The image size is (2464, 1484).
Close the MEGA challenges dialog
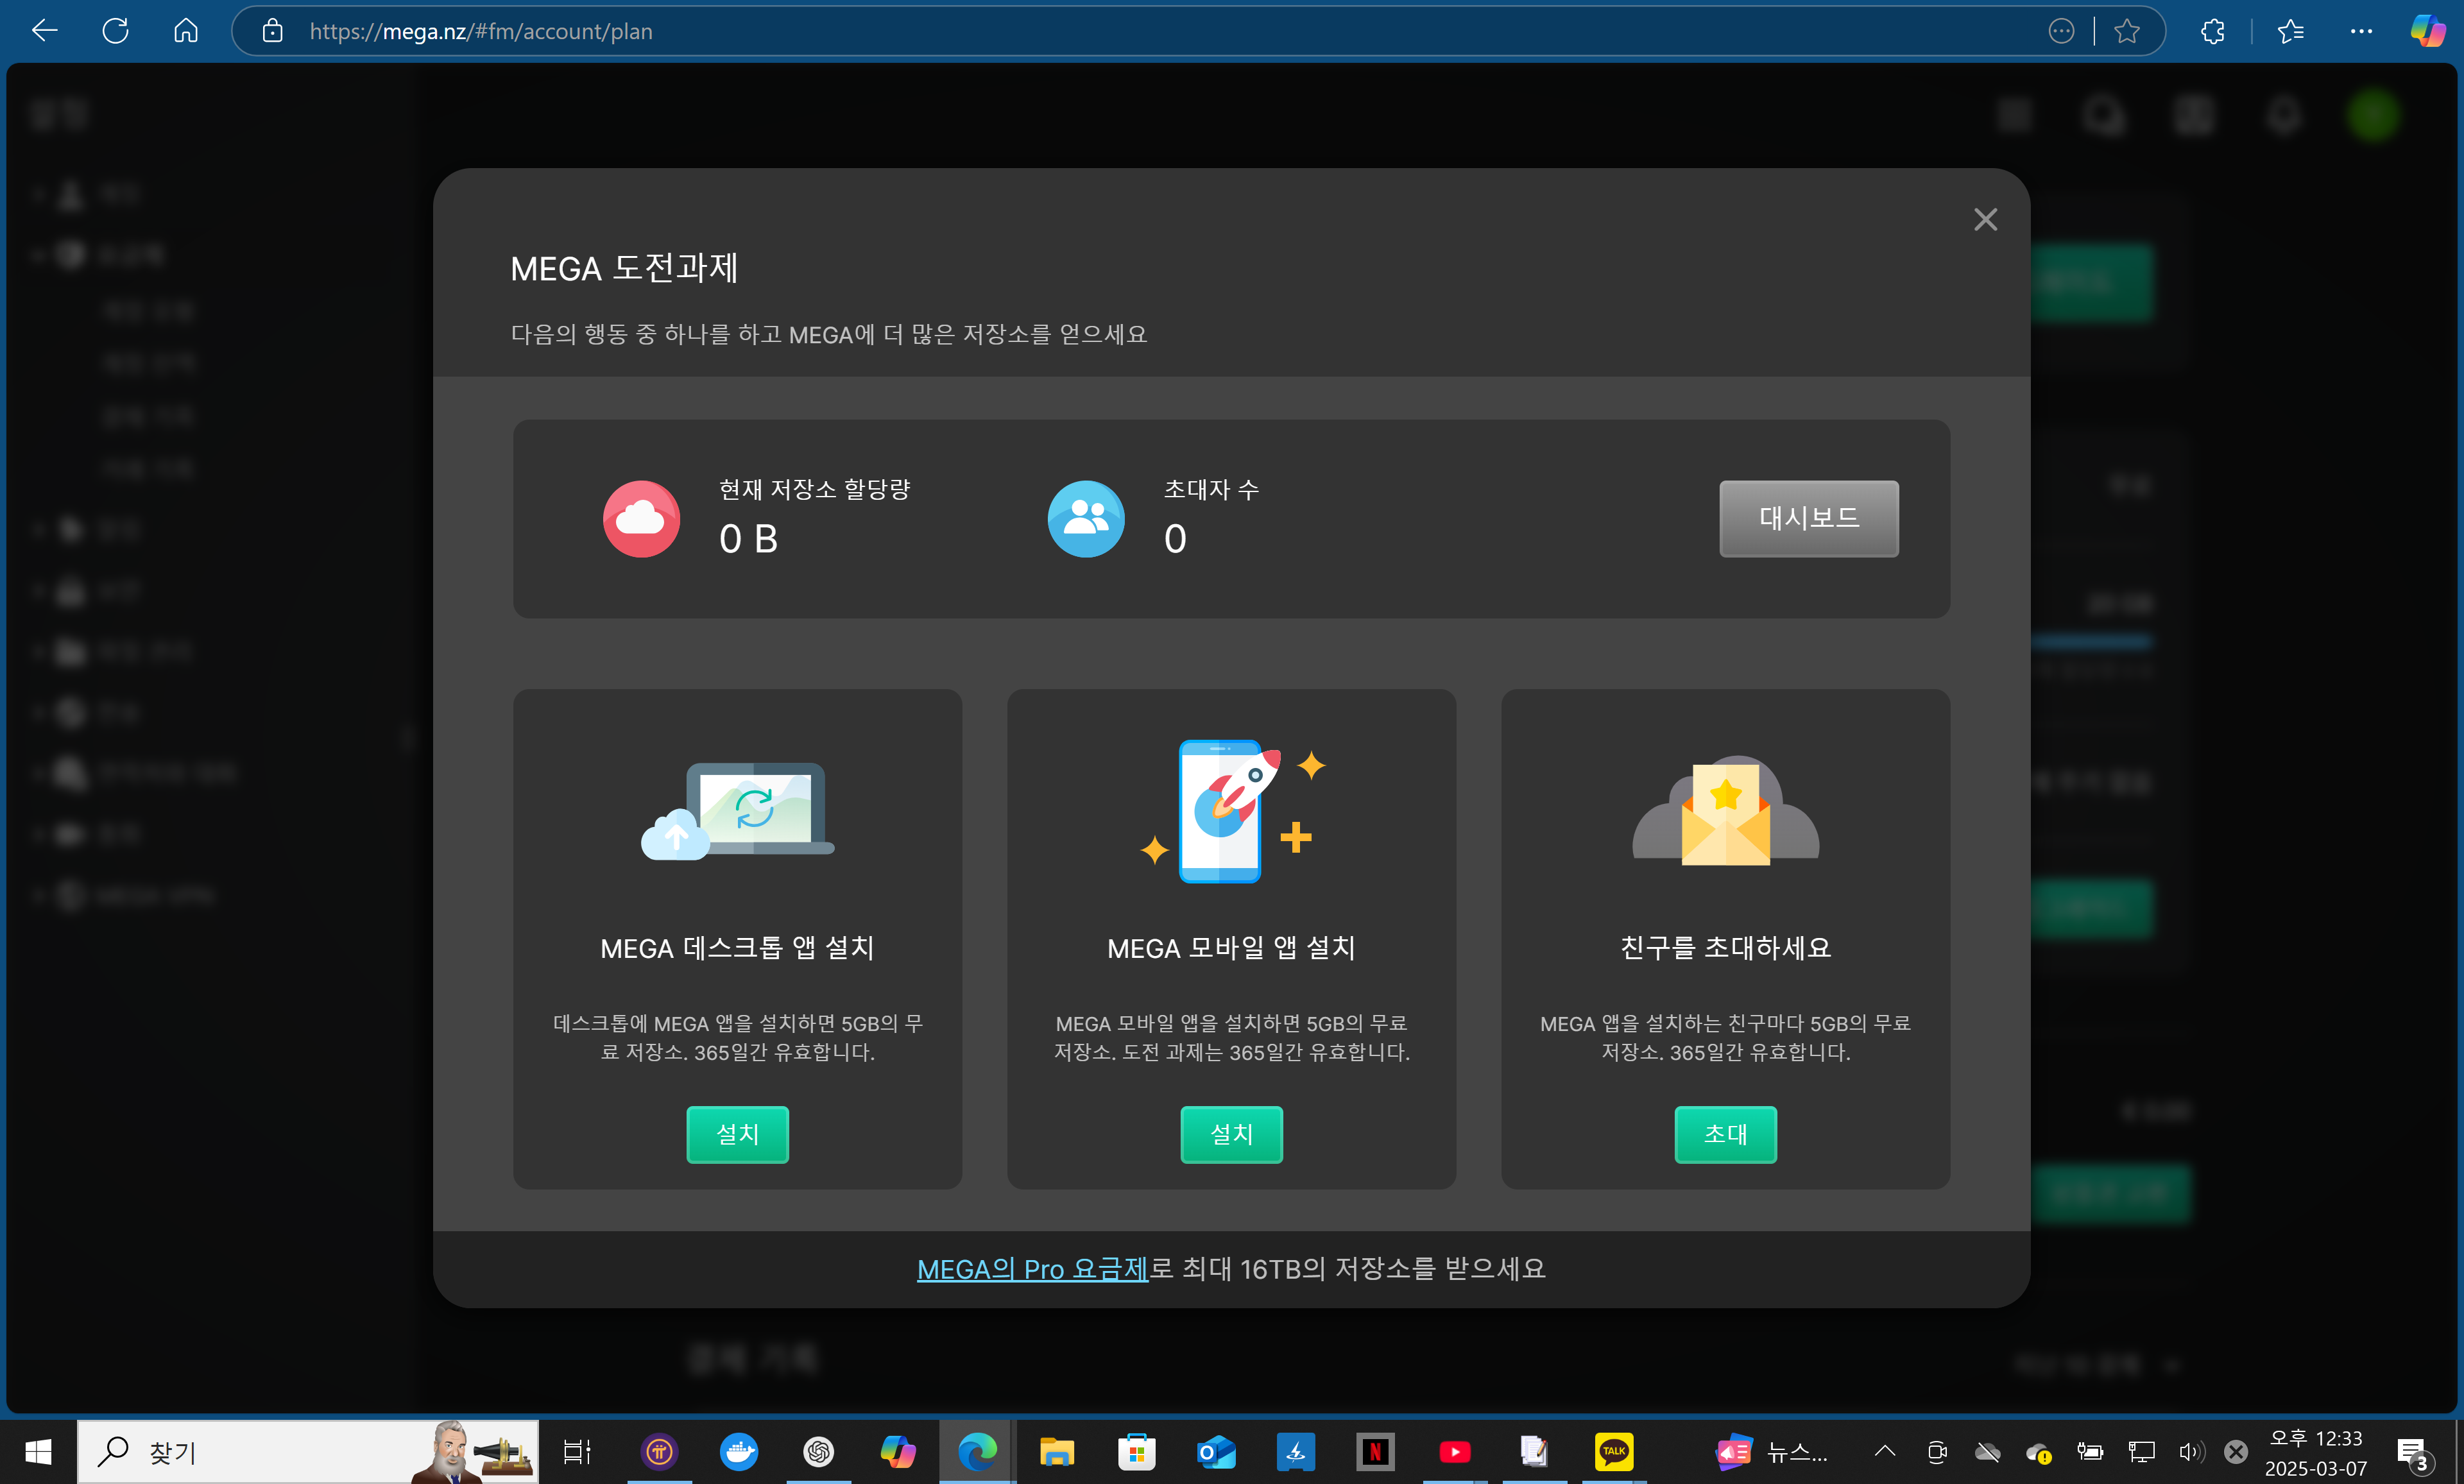coord(1985,219)
